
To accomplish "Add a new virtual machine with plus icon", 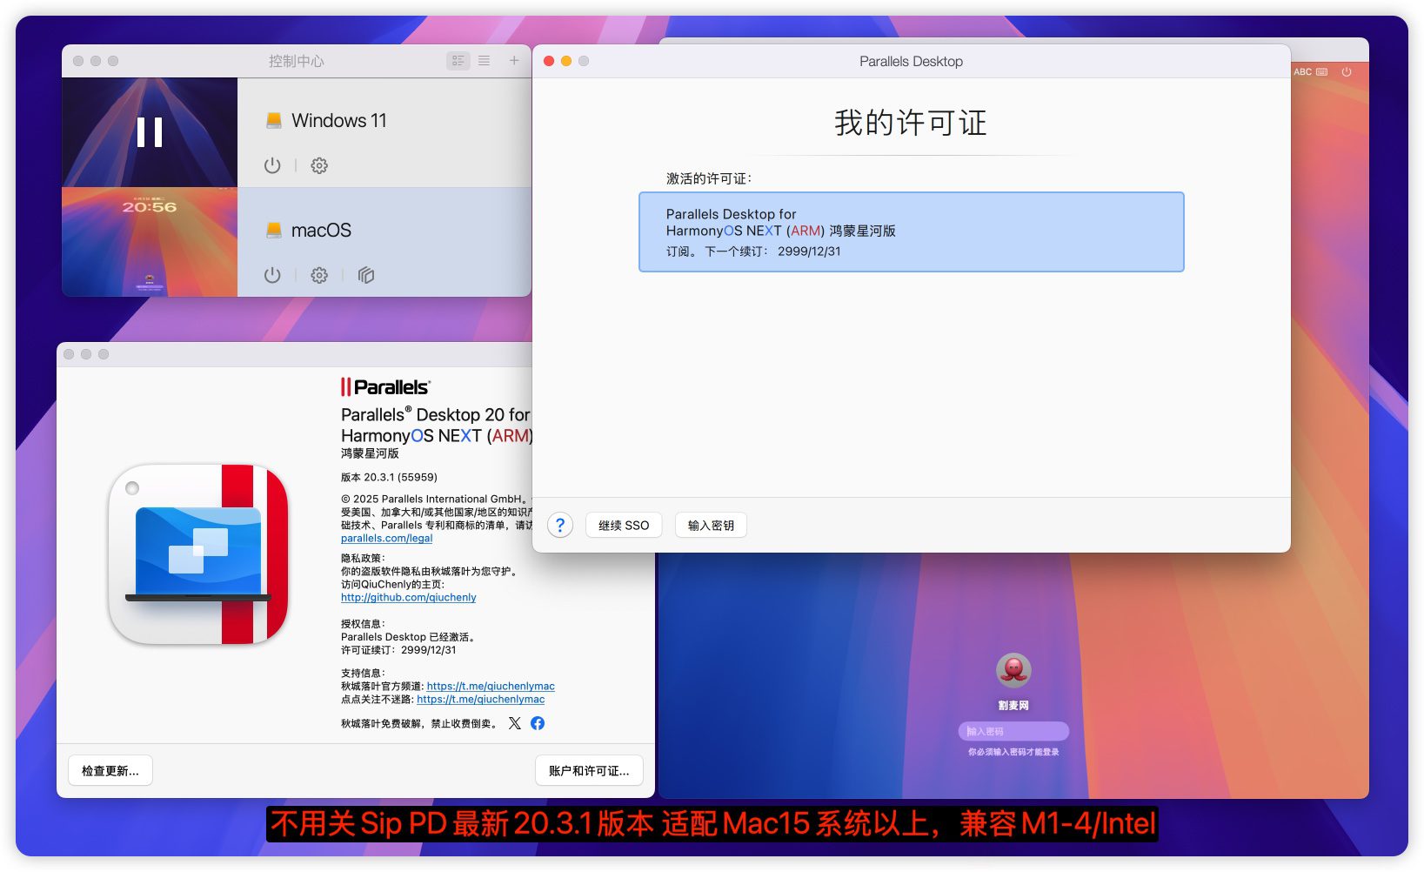I will pos(514,61).
